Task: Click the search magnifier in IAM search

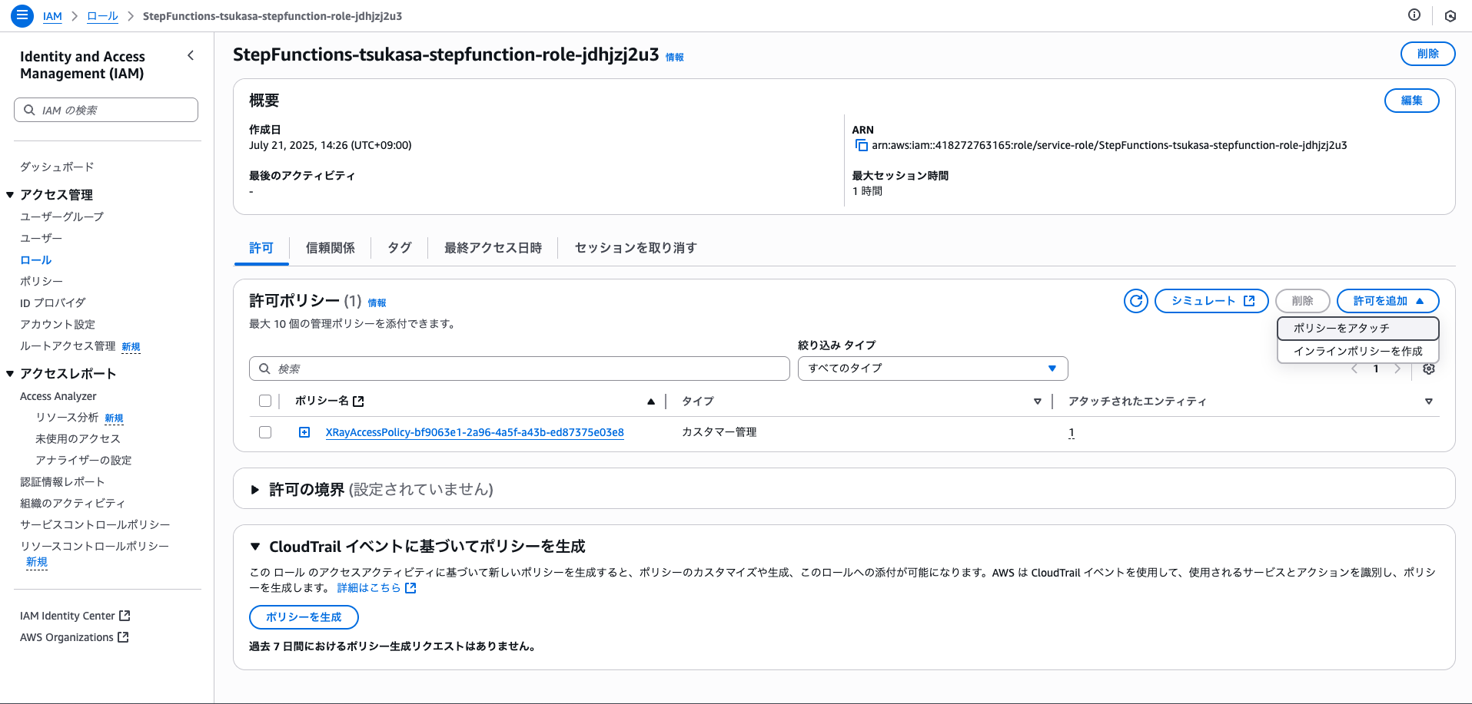Action: pyautogui.click(x=29, y=110)
